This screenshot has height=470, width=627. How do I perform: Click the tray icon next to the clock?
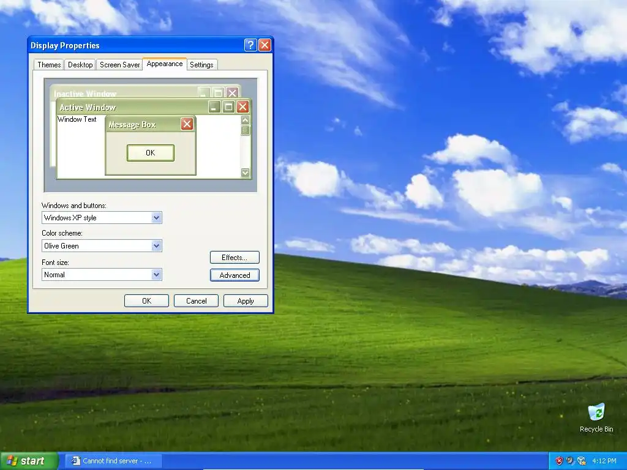click(x=582, y=461)
